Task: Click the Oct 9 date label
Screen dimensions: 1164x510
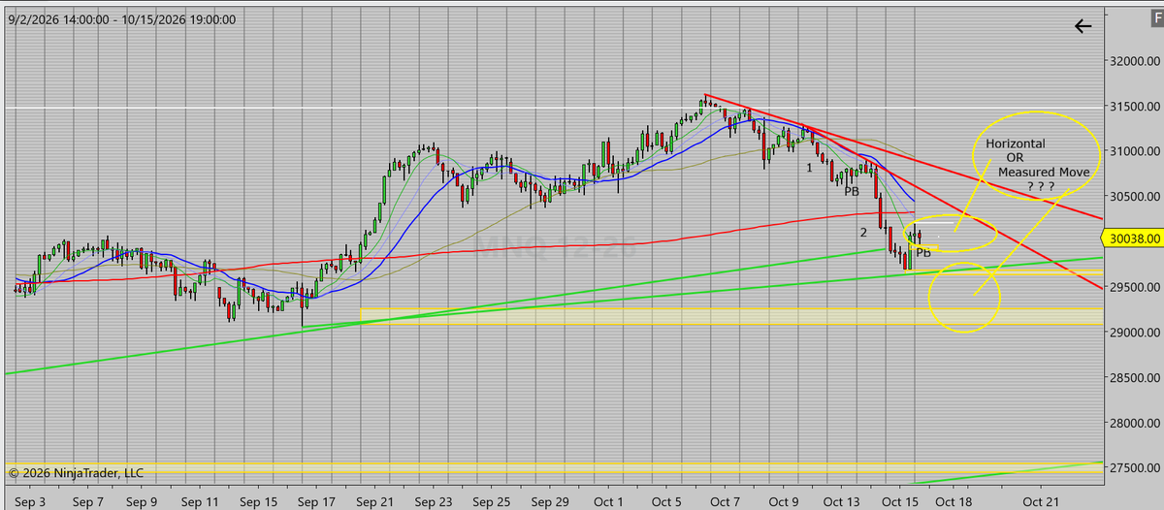Action: click(783, 501)
